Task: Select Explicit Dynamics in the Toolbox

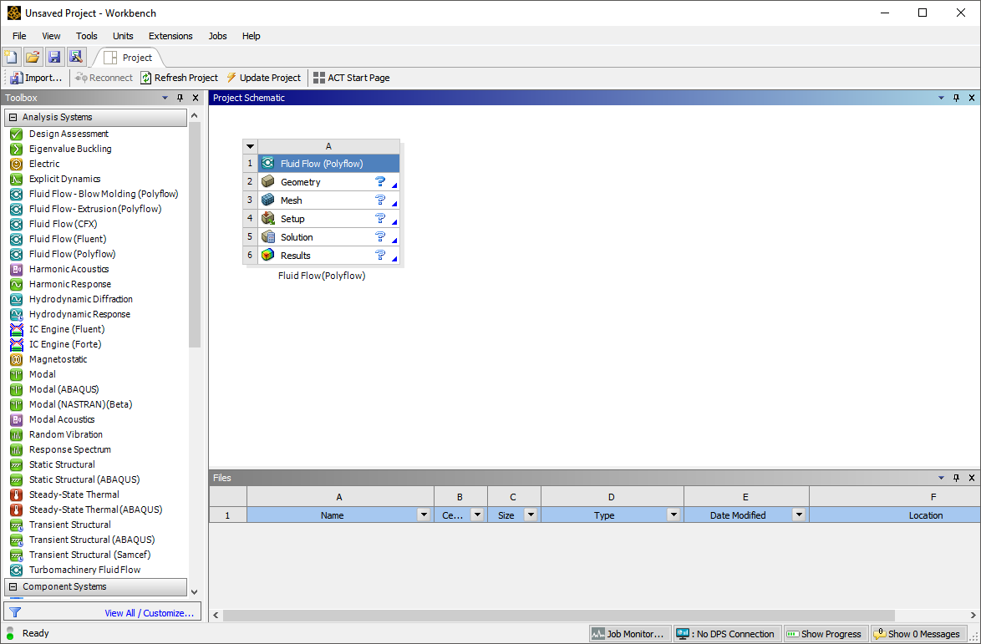Action: [x=64, y=179]
